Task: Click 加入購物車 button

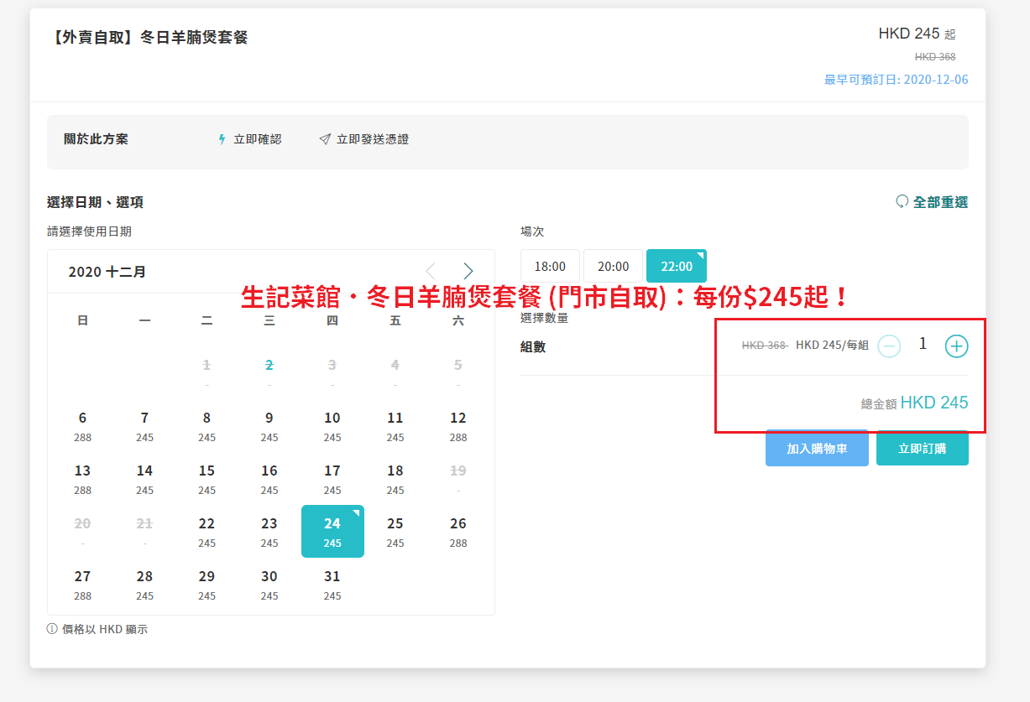Action: pyautogui.click(x=817, y=449)
